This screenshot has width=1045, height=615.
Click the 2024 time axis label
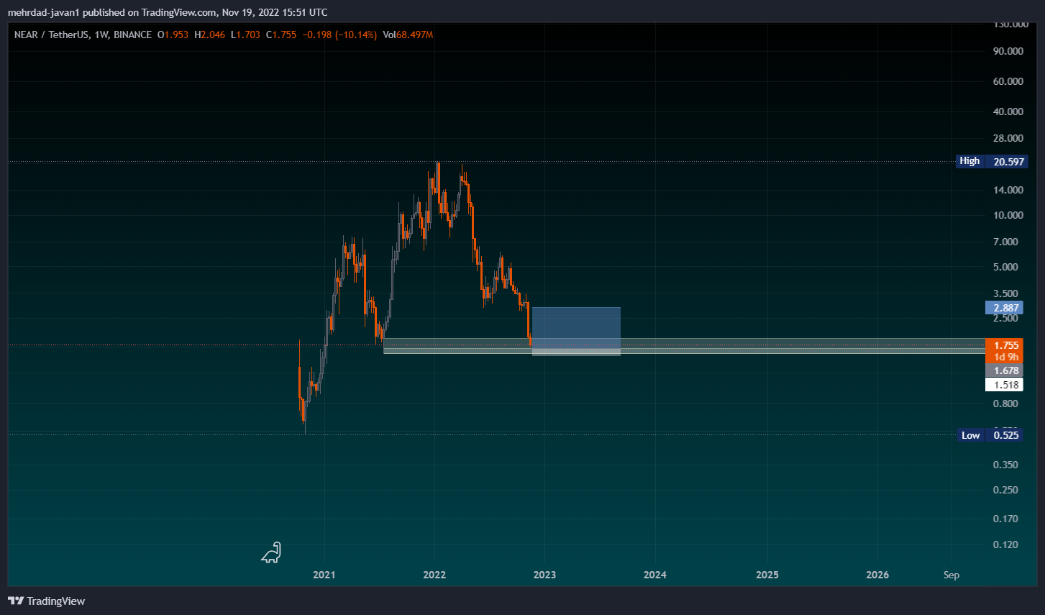(x=655, y=575)
